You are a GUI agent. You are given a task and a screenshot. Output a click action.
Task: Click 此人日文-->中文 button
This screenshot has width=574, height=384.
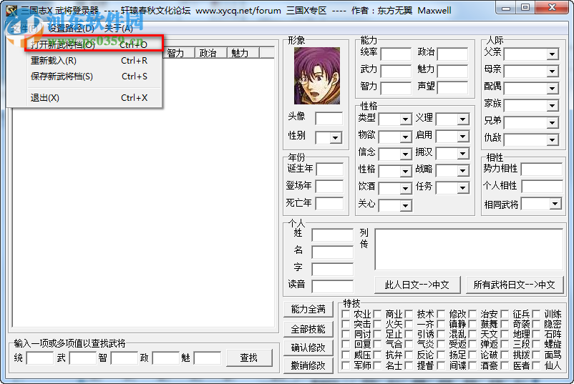(x=417, y=285)
